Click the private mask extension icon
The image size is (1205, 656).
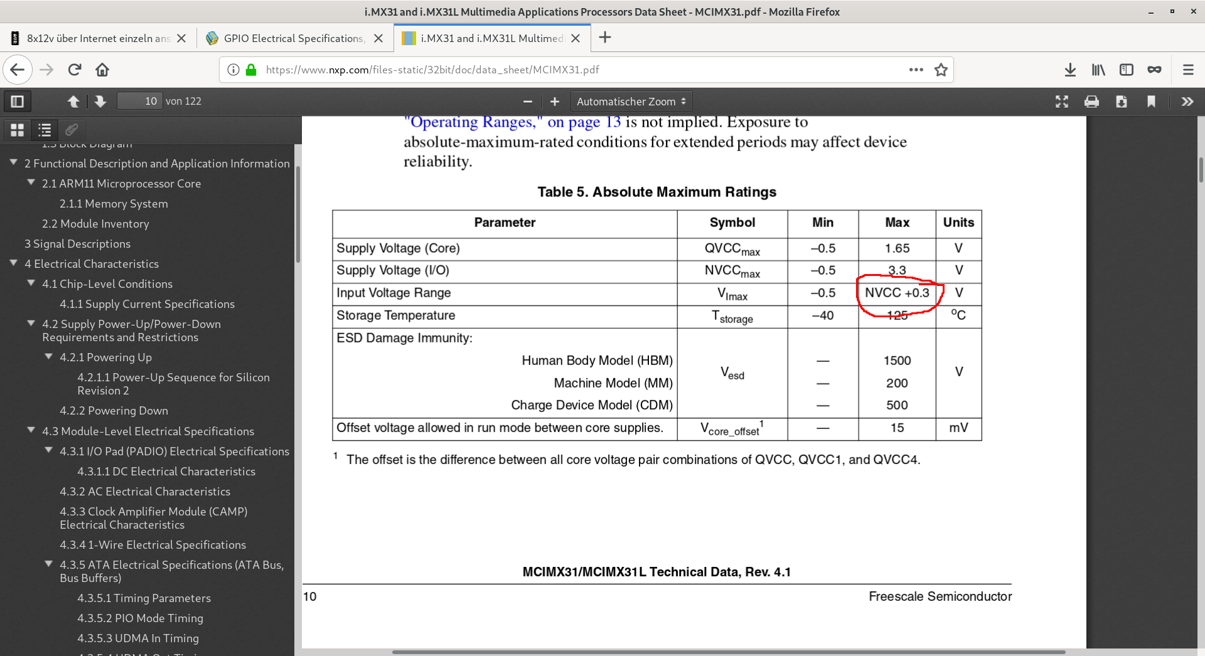tap(1154, 70)
